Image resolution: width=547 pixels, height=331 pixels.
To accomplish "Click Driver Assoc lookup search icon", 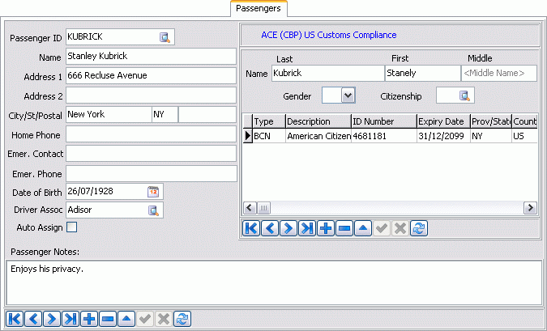I will pyautogui.click(x=153, y=210).
